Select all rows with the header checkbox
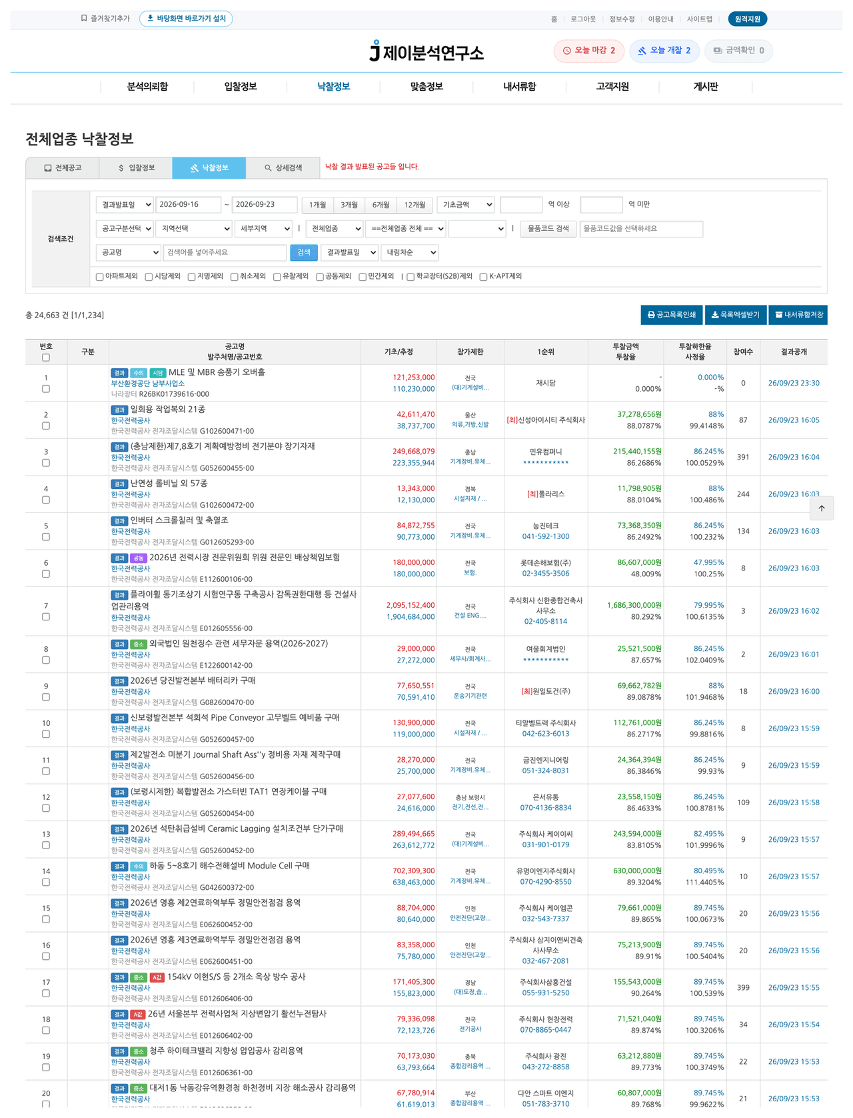853x1118 pixels. (46, 358)
